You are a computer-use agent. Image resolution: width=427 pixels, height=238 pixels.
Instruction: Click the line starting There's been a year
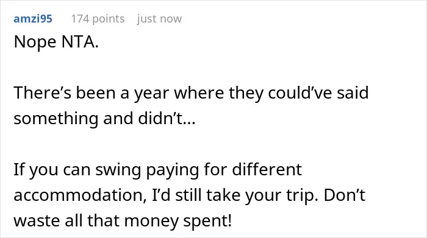[x=191, y=93]
